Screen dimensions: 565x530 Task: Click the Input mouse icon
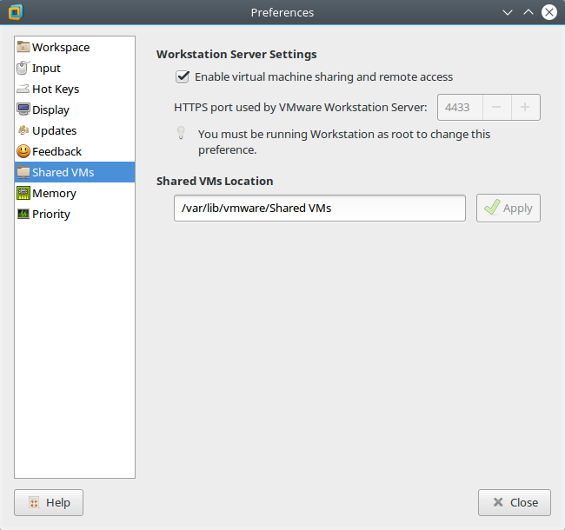23,68
